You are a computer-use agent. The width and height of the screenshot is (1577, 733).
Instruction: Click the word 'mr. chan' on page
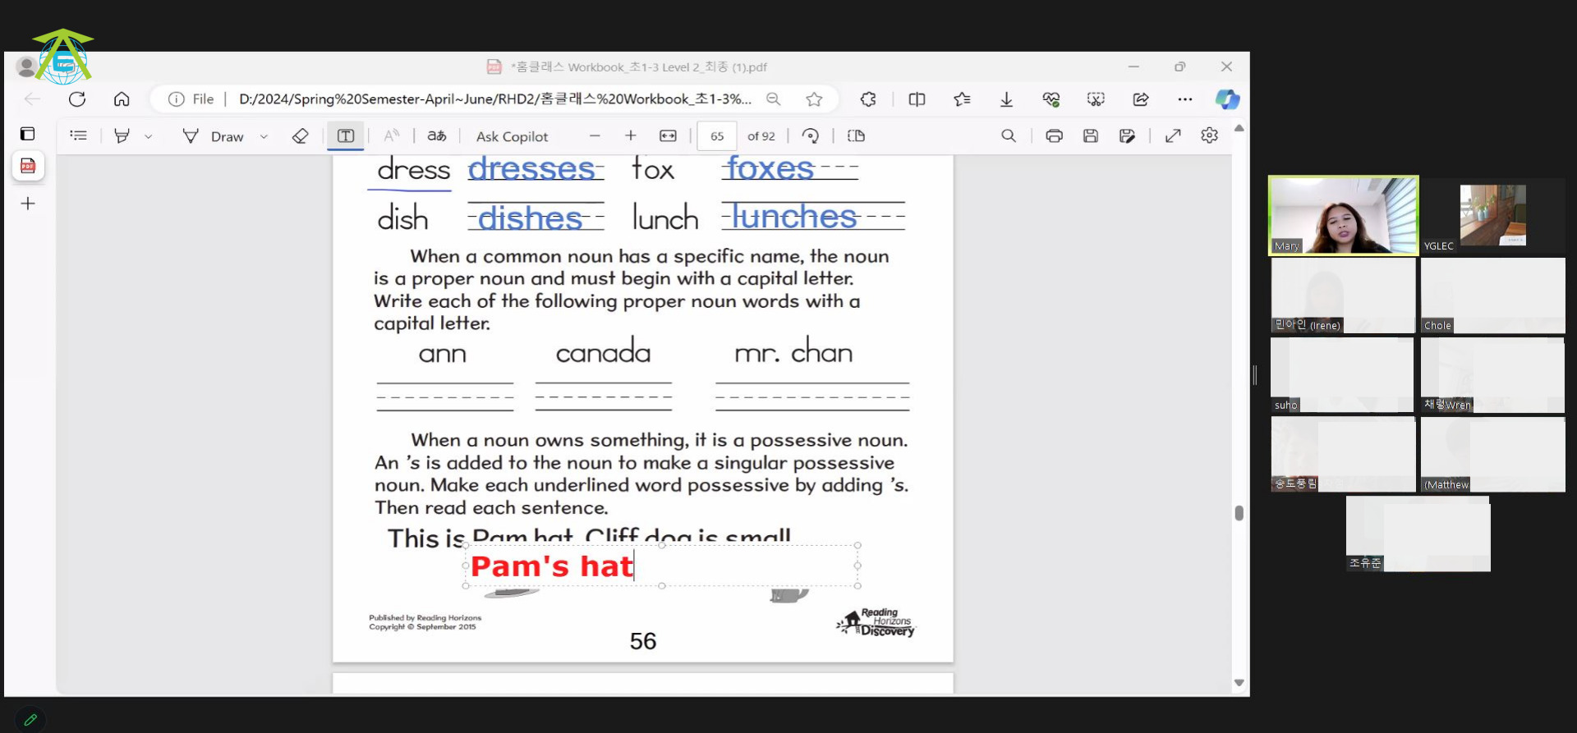(x=793, y=351)
